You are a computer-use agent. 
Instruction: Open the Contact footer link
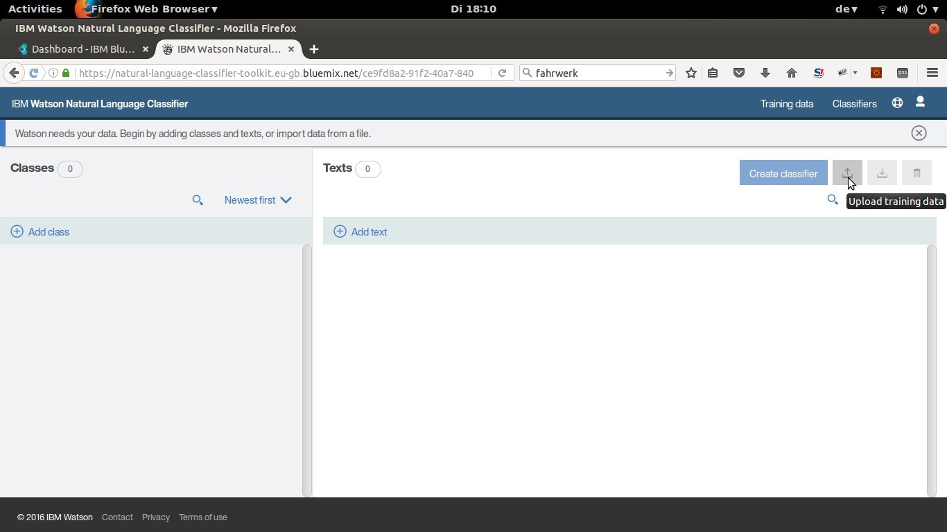tap(117, 517)
